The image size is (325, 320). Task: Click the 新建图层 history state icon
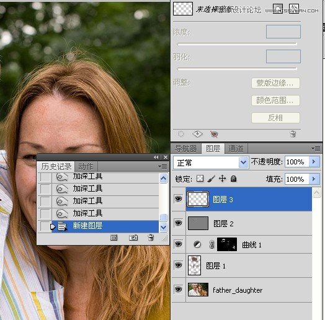pyautogui.click(x=62, y=226)
